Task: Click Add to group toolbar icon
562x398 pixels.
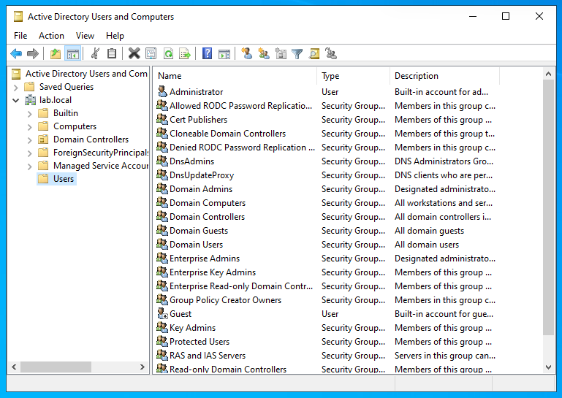Action: click(x=331, y=54)
